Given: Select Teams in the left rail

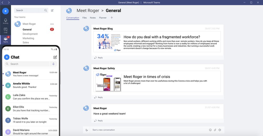Looking at the screenshot, I should 6,40.
